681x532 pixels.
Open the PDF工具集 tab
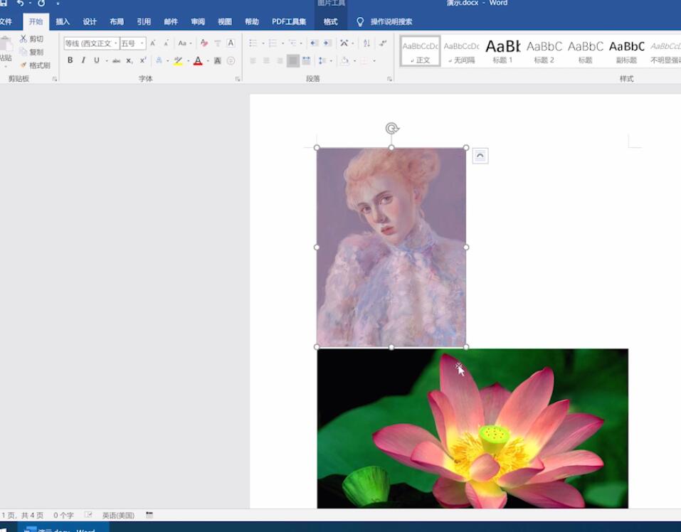(x=289, y=22)
